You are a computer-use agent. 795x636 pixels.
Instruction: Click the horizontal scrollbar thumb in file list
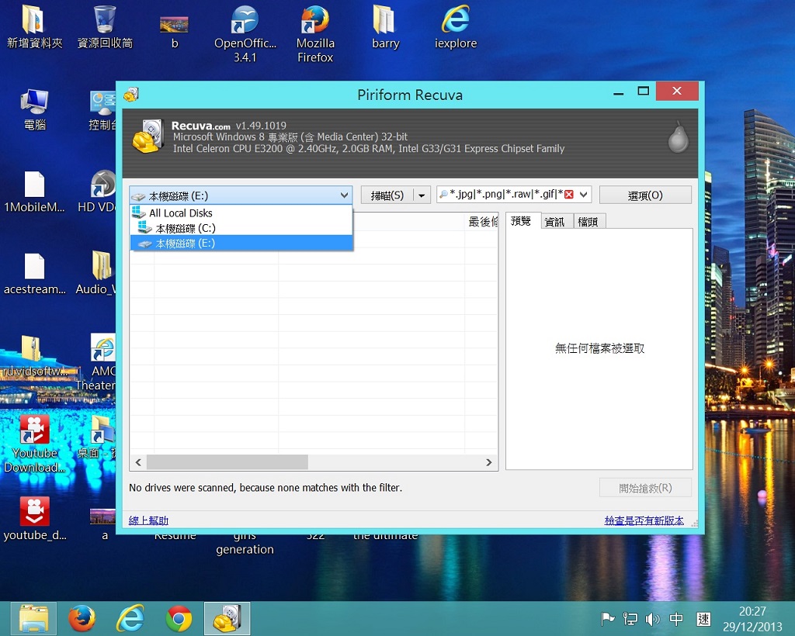[x=227, y=462]
